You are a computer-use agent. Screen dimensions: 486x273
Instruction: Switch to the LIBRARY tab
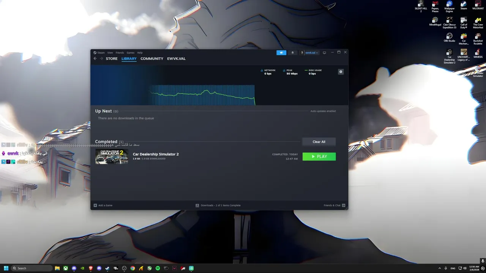pos(129,59)
